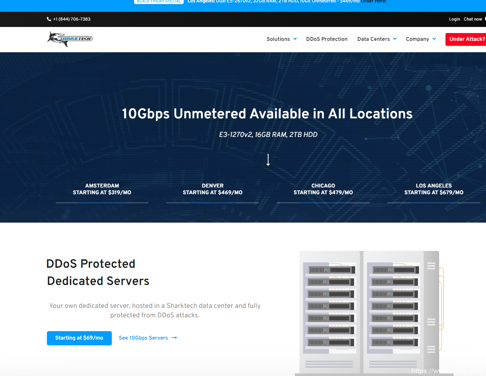The height and width of the screenshot is (376, 486).
Task: Select DDoS Protection in the navigation menu
Action: [327, 39]
